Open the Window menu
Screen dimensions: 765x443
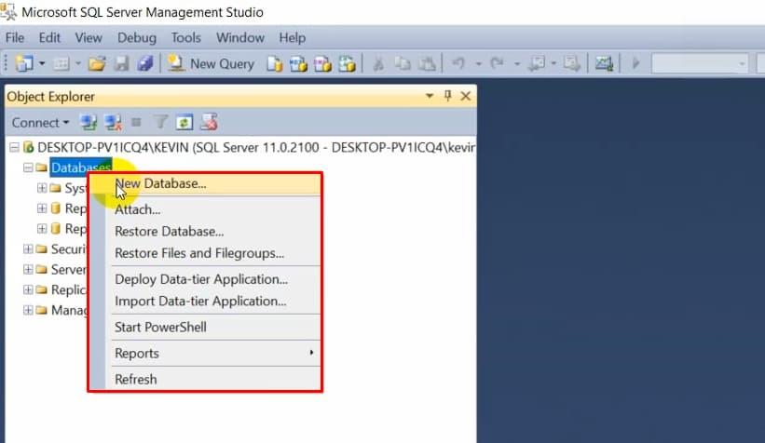pyautogui.click(x=240, y=37)
